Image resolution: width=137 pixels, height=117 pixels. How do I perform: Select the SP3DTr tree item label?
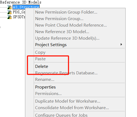19,17
